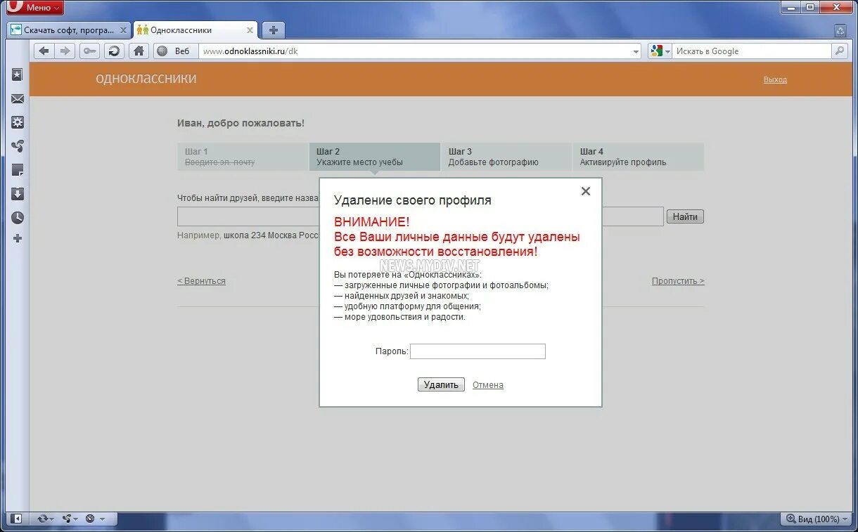Expand the address bar history dropdown
Viewport: 858px width, 532px height.
(x=636, y=51)
